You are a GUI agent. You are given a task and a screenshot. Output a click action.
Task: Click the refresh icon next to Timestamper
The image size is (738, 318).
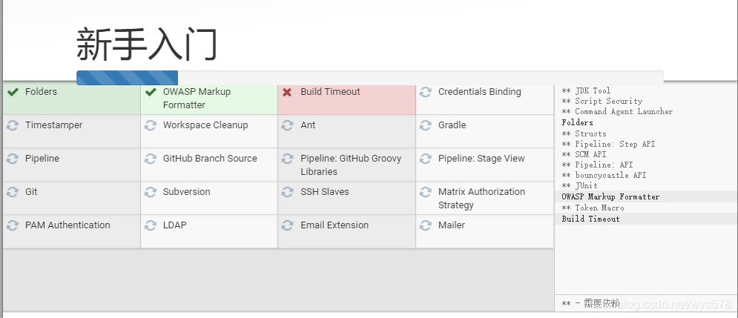[13, 125]
